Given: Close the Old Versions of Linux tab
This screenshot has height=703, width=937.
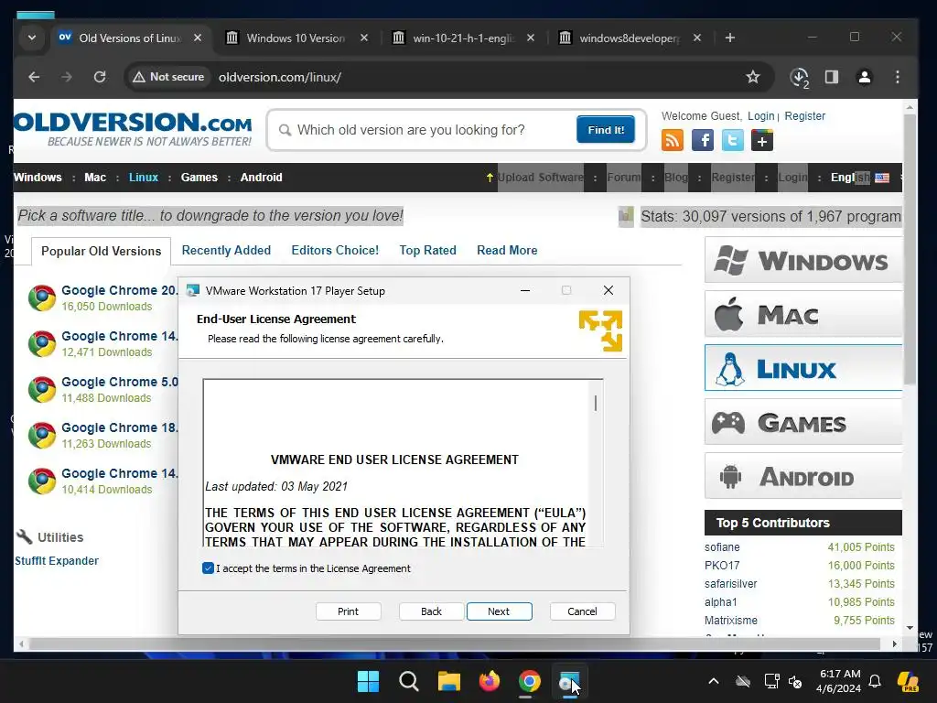Looking at the screenshot, I should [198, 38].
